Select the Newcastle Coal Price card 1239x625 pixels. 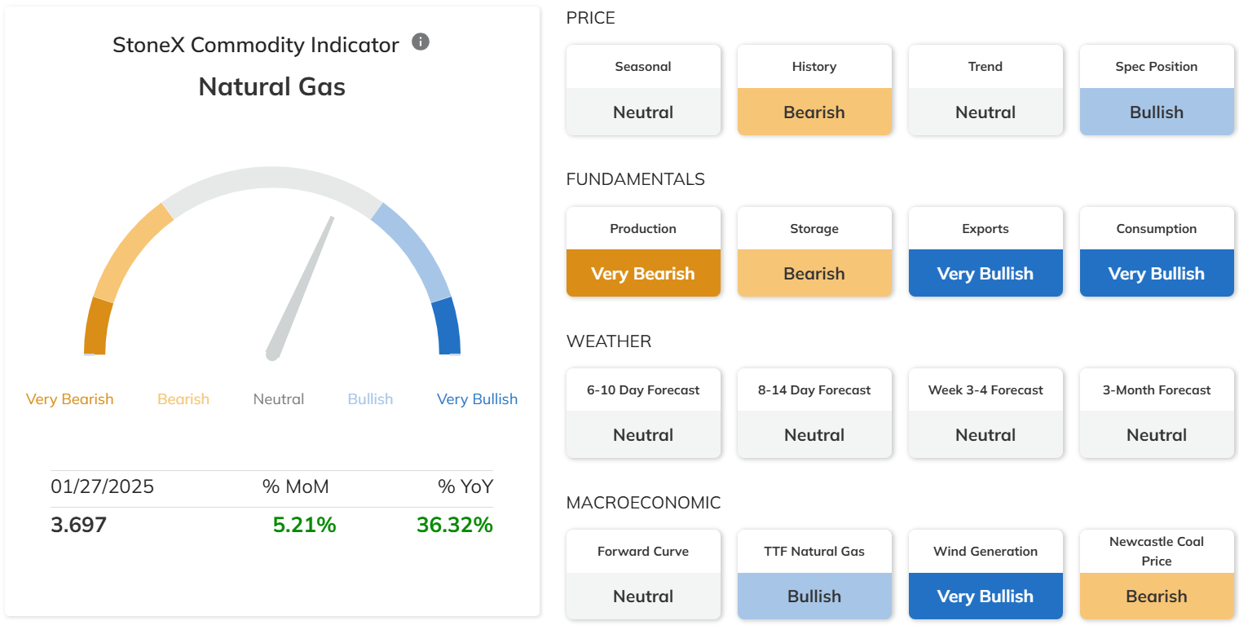(1157, 574)
